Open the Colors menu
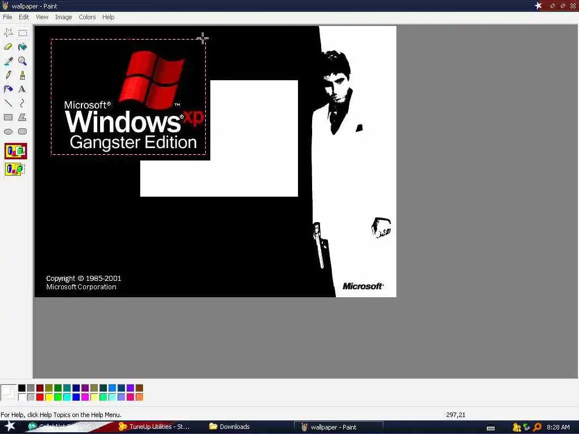Image resolution: width=579 pixels, height=434 pixels. pos(87,17)
